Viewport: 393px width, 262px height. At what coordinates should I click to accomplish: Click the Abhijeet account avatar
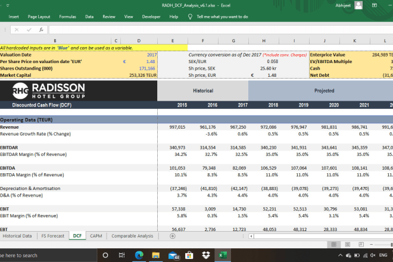click(358, 5)
